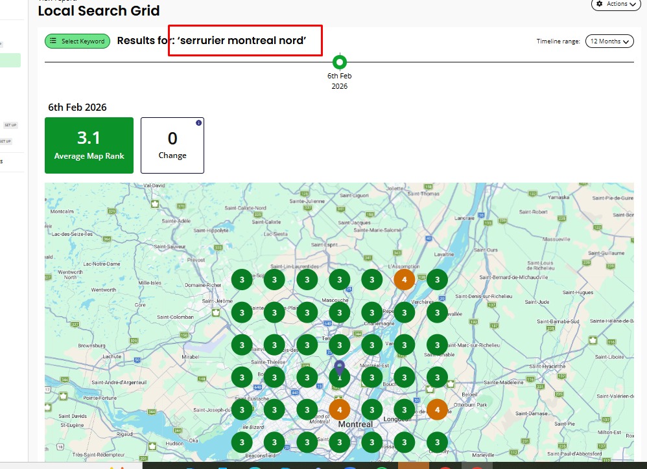This screenshot has width=647, height=469.
Task: Select the highlighted green sidebar item
Action: click(x=10, y=60)
